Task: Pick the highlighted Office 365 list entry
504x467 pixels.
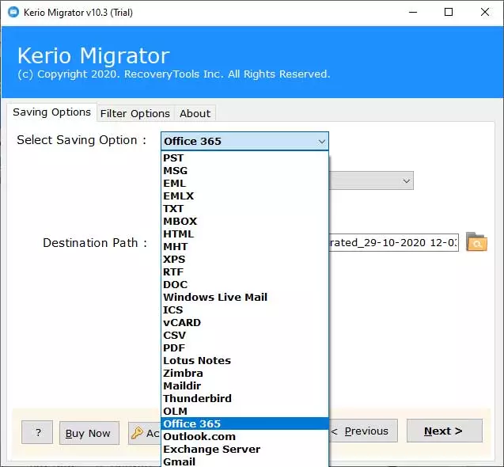Action: 192,423
